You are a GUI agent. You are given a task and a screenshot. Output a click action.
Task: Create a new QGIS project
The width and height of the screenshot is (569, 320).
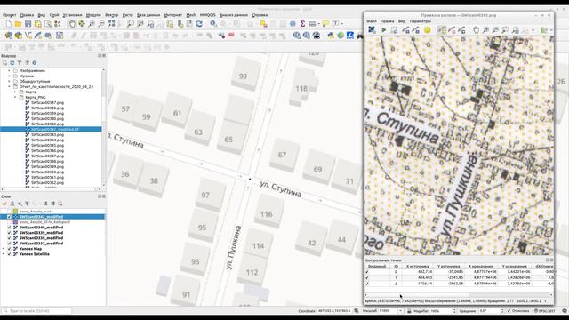tap(8, 24)
